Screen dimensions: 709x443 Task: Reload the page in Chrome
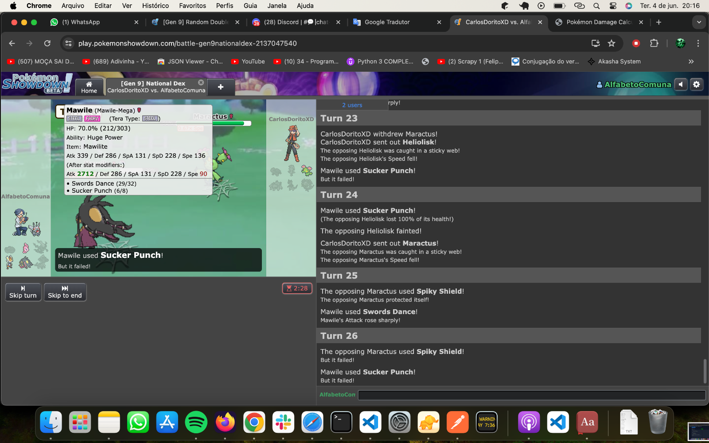[x=47, y=43]
